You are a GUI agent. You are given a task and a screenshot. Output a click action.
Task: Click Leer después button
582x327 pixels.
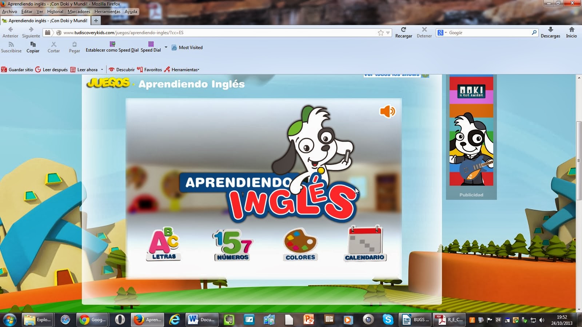click(51, 69)
